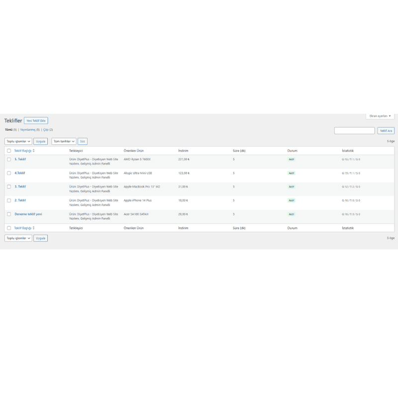This screenshot has height=398, width=398.
Task: Select the checkbox next to 3. Teklif
Action: (9, 187)
